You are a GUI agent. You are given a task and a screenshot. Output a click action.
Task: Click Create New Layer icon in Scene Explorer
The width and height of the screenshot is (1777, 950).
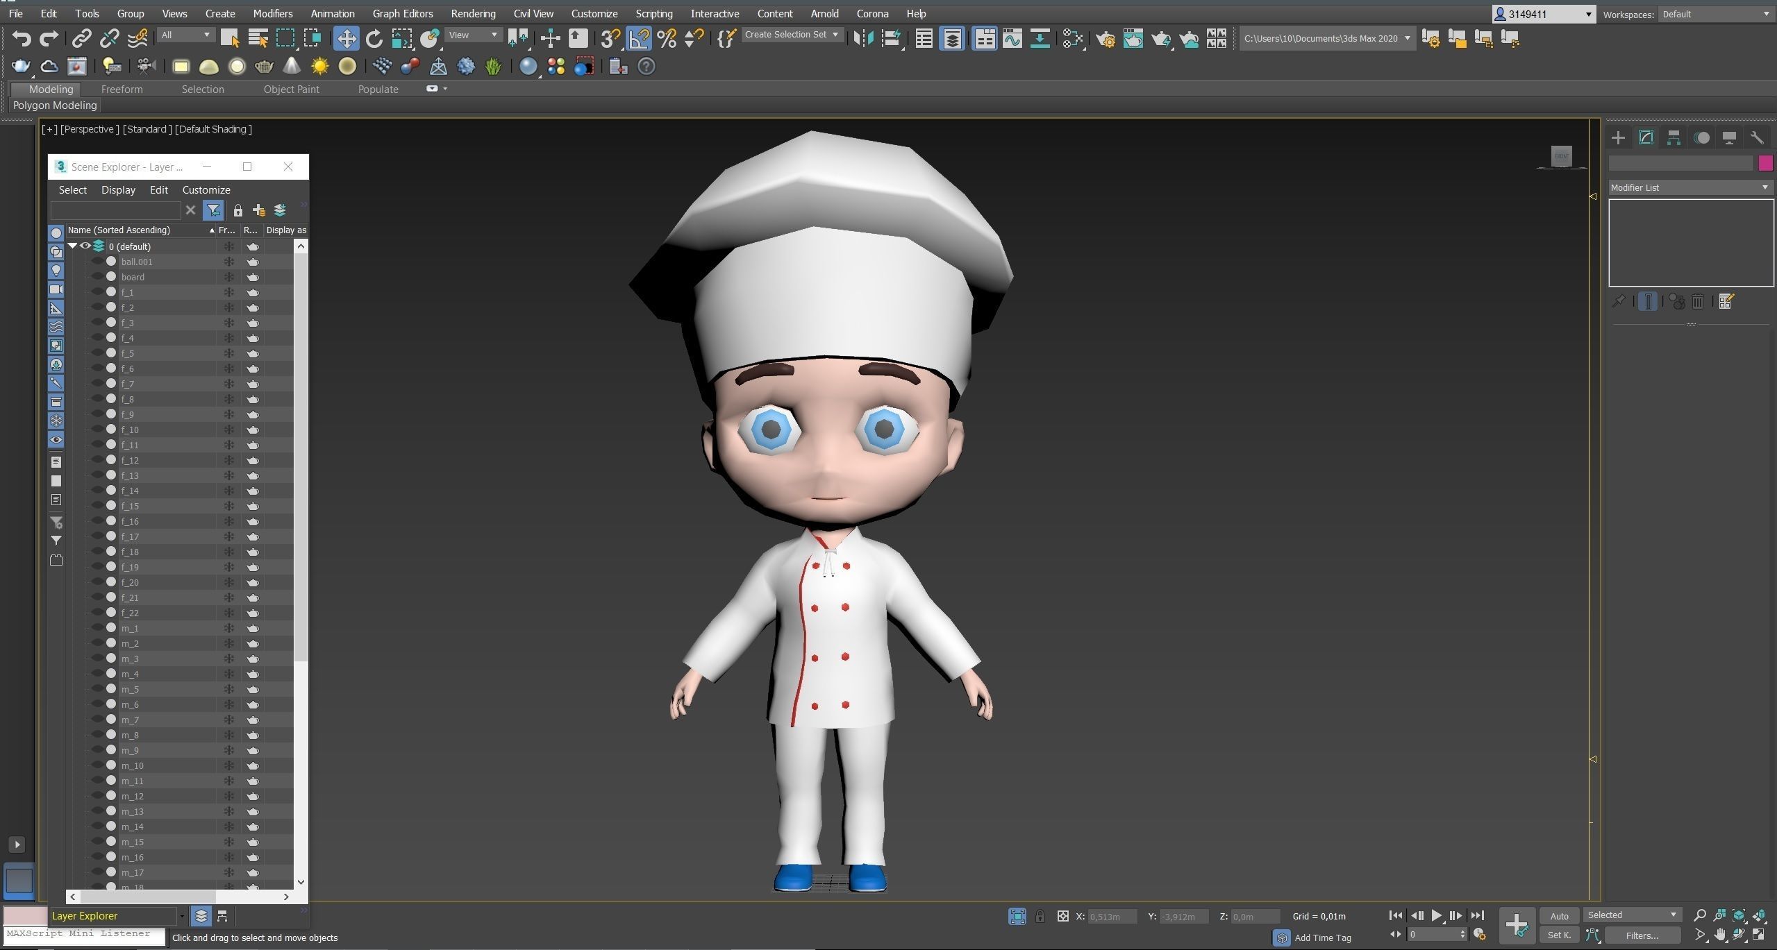(x=258, y=210)
